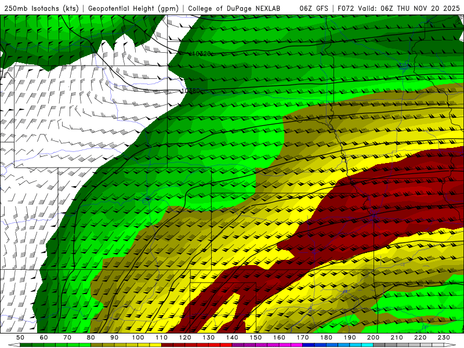
Task: Click the left arrow end of color bar
Action: [13, 345]
